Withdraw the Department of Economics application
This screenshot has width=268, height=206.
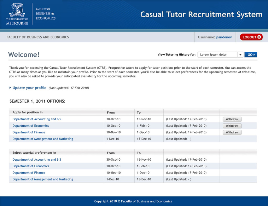coord(232,126)
